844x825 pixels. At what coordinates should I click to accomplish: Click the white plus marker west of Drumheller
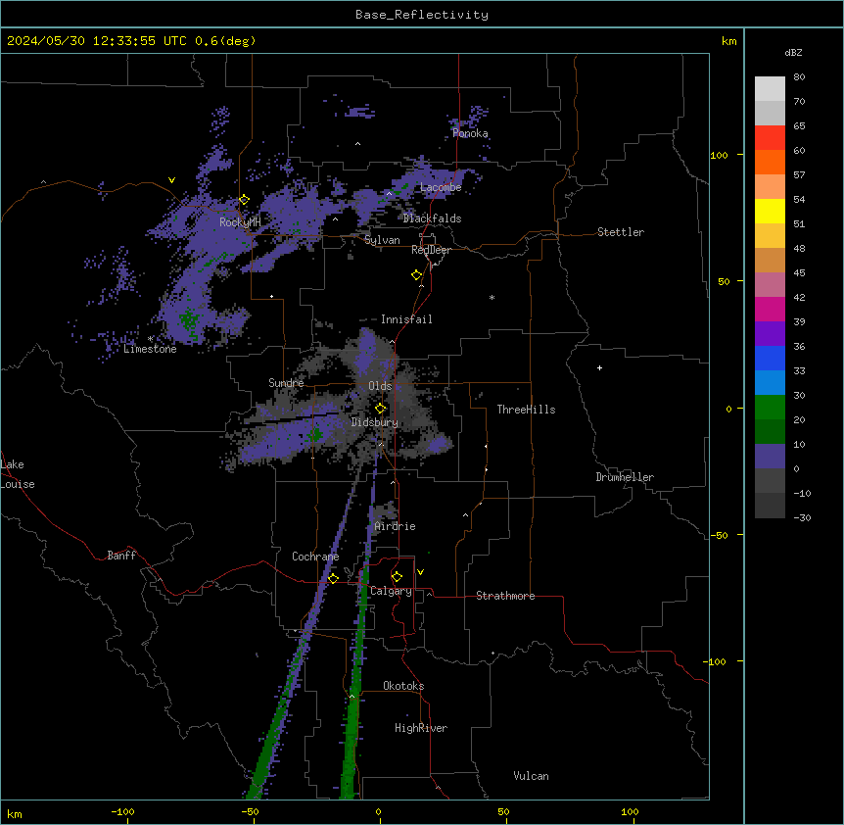599,367
